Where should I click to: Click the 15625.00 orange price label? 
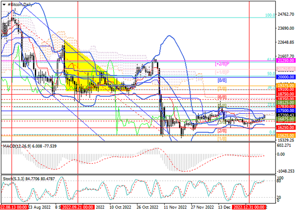pos(286,135)
